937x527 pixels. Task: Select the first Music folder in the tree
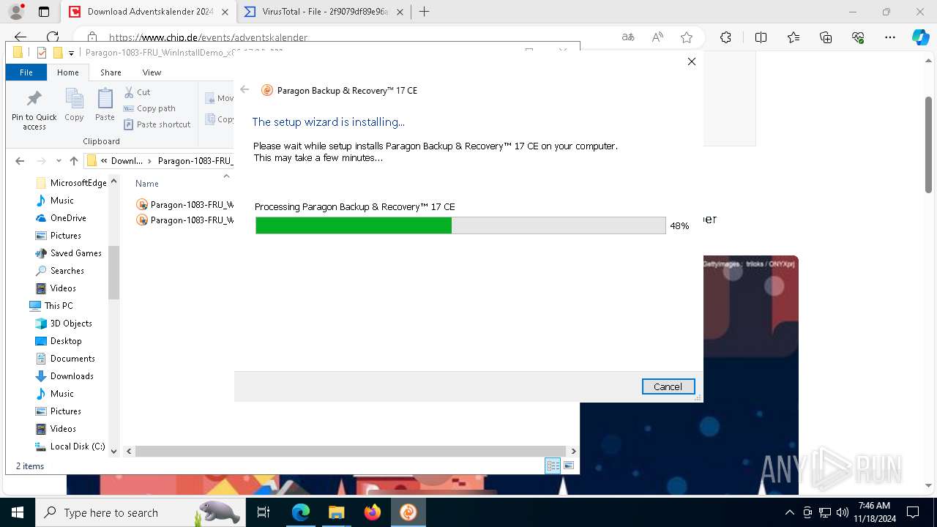tap(55, 201)
